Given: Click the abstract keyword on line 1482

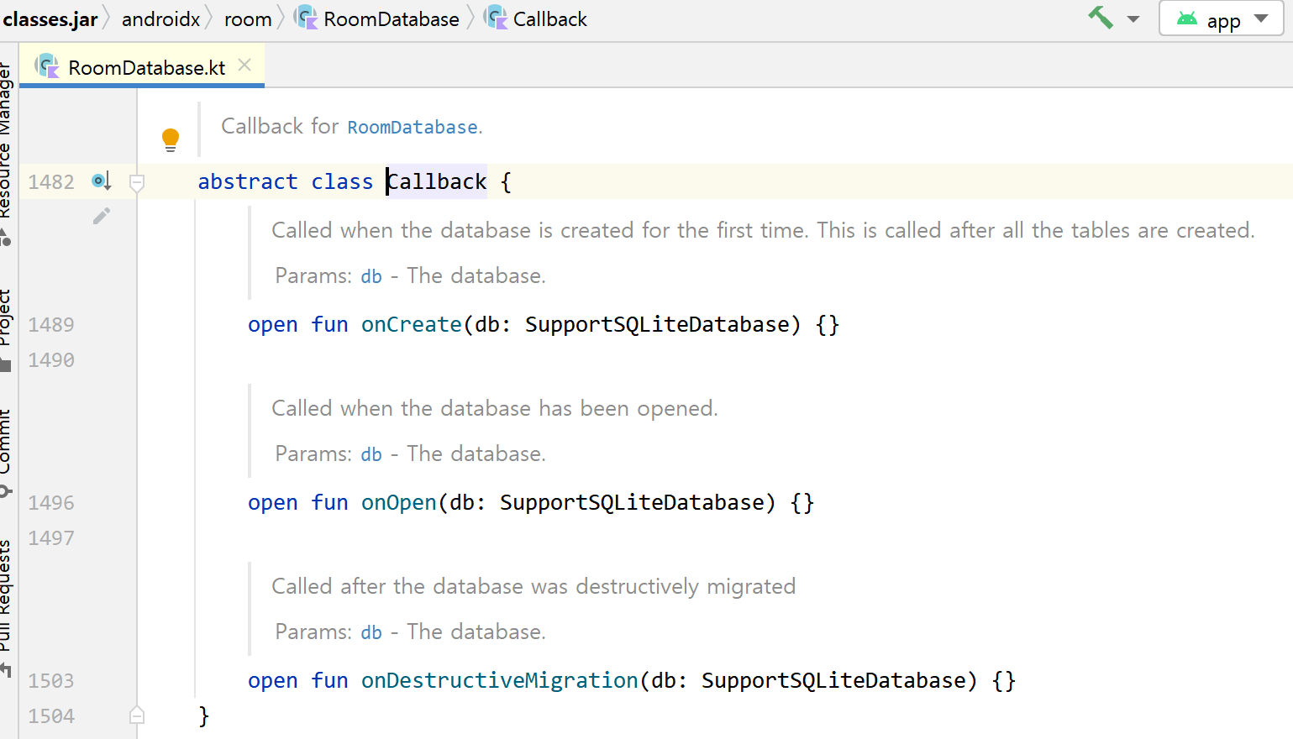Looking at the screenshot, I should coord(248,181).
